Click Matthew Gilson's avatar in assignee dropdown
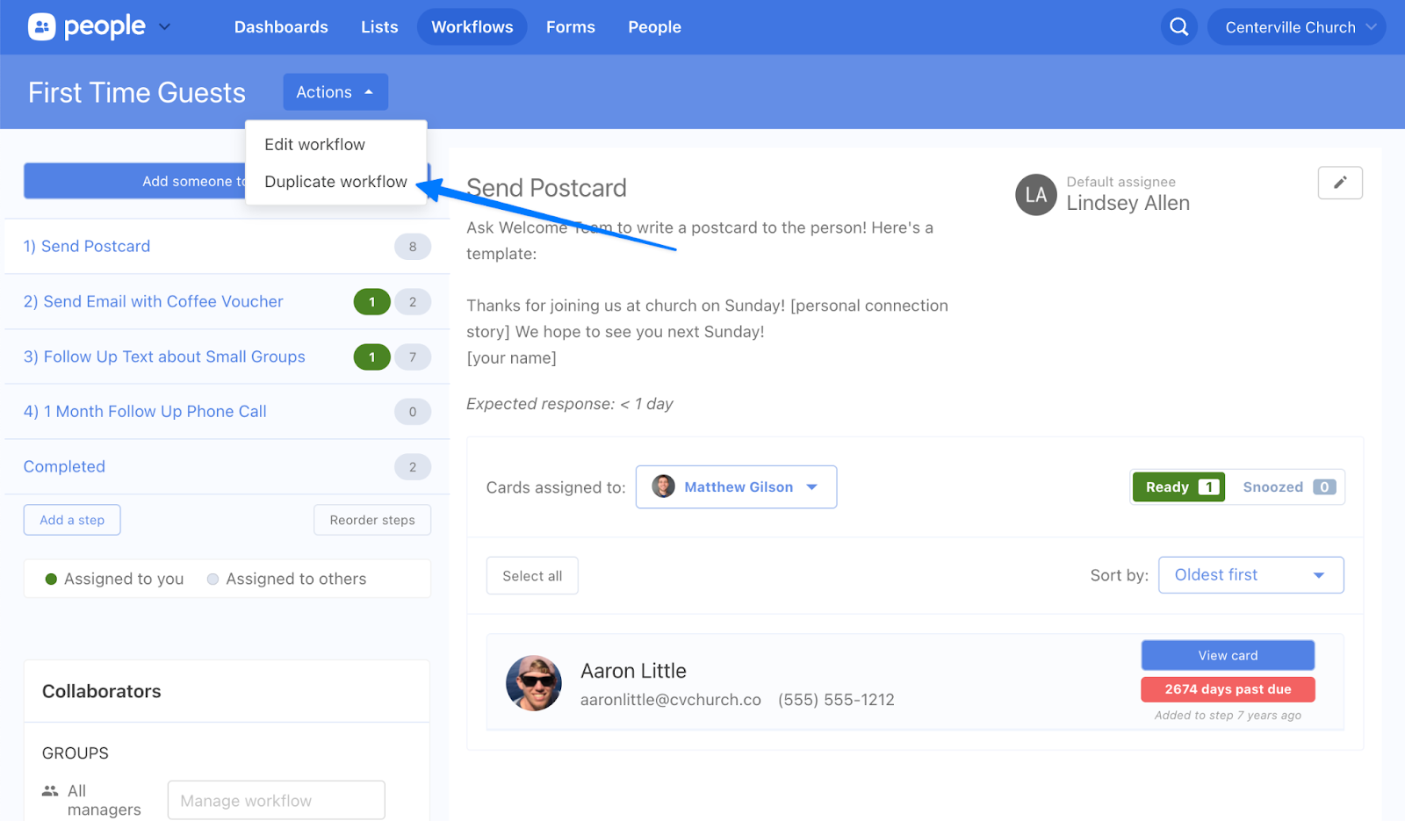This screenshot has height=821, width=1405. click(x=664, y=486)
